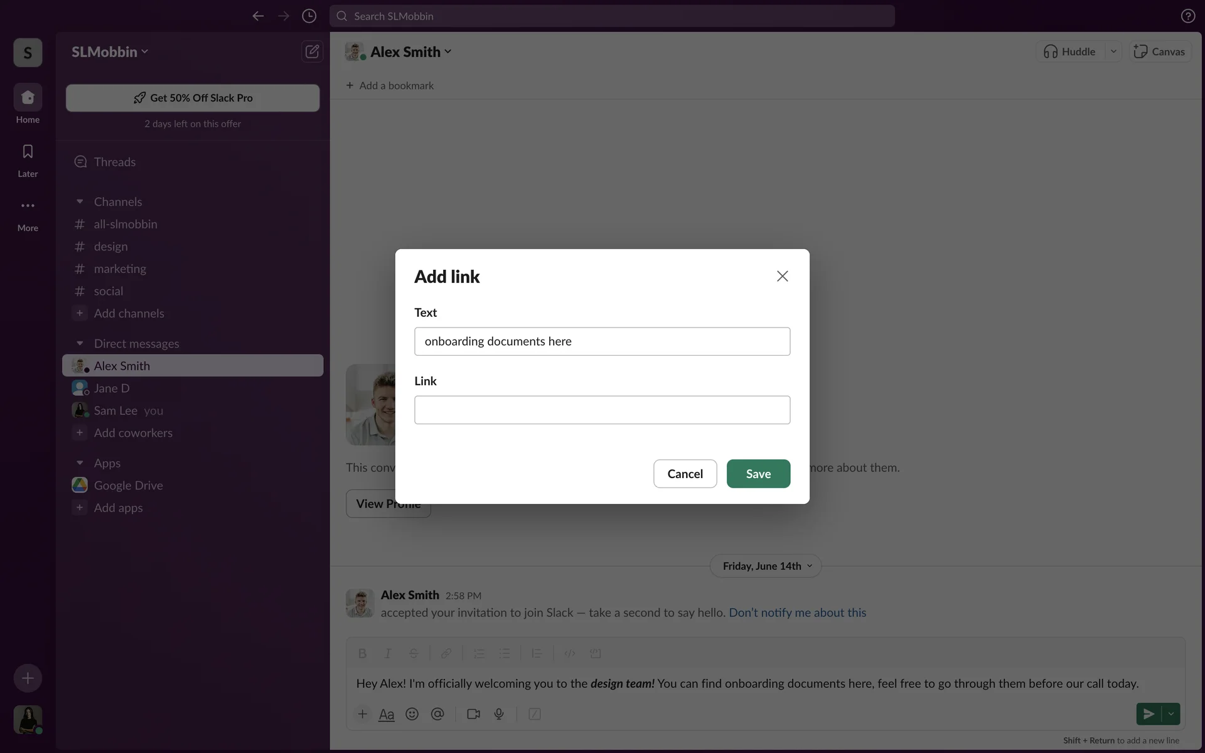Open the Later bookmark icon in sidebar
This screenshot has height=753, width=1205.
pyautogui.click(x=28, y=152)
